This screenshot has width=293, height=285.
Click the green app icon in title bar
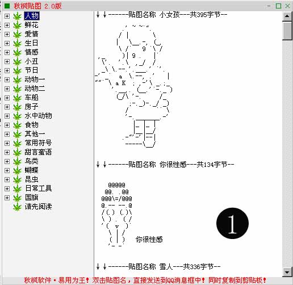[x=7, y=6]
